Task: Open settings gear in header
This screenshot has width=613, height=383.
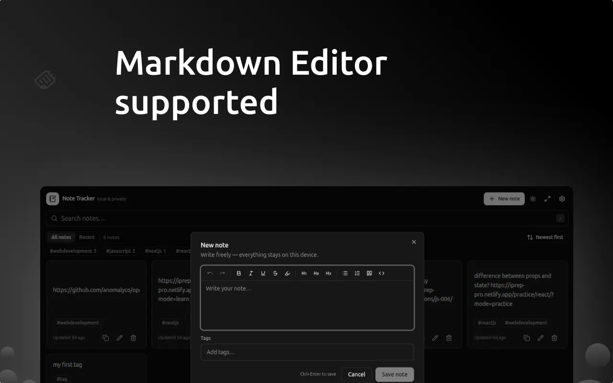Action: [562, 199]
